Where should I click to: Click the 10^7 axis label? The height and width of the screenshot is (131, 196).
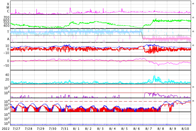click(x=7, y=88)
